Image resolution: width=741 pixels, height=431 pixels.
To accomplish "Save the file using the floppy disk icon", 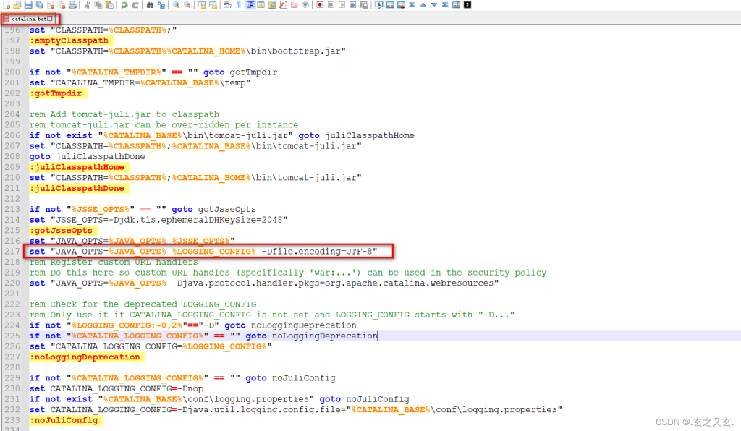I will [28, 5].
